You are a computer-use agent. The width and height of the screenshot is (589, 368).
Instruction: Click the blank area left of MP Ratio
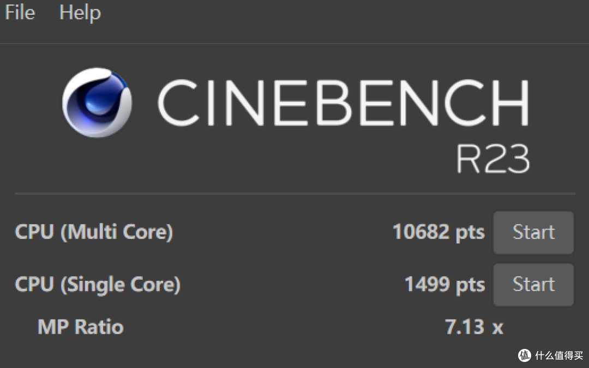click(19, 327)
